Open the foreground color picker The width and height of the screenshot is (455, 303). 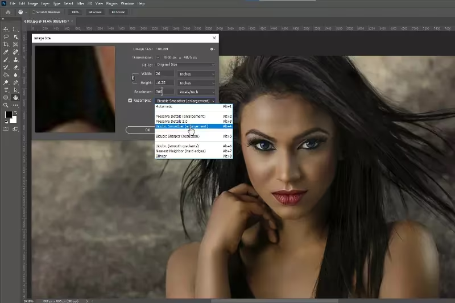(x=9, y=115)
